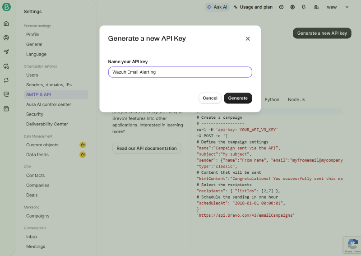Image resolution: width=361 pixels, height=256 pixels.
Task: Open Data feeds settings
Action: point(37,155)
